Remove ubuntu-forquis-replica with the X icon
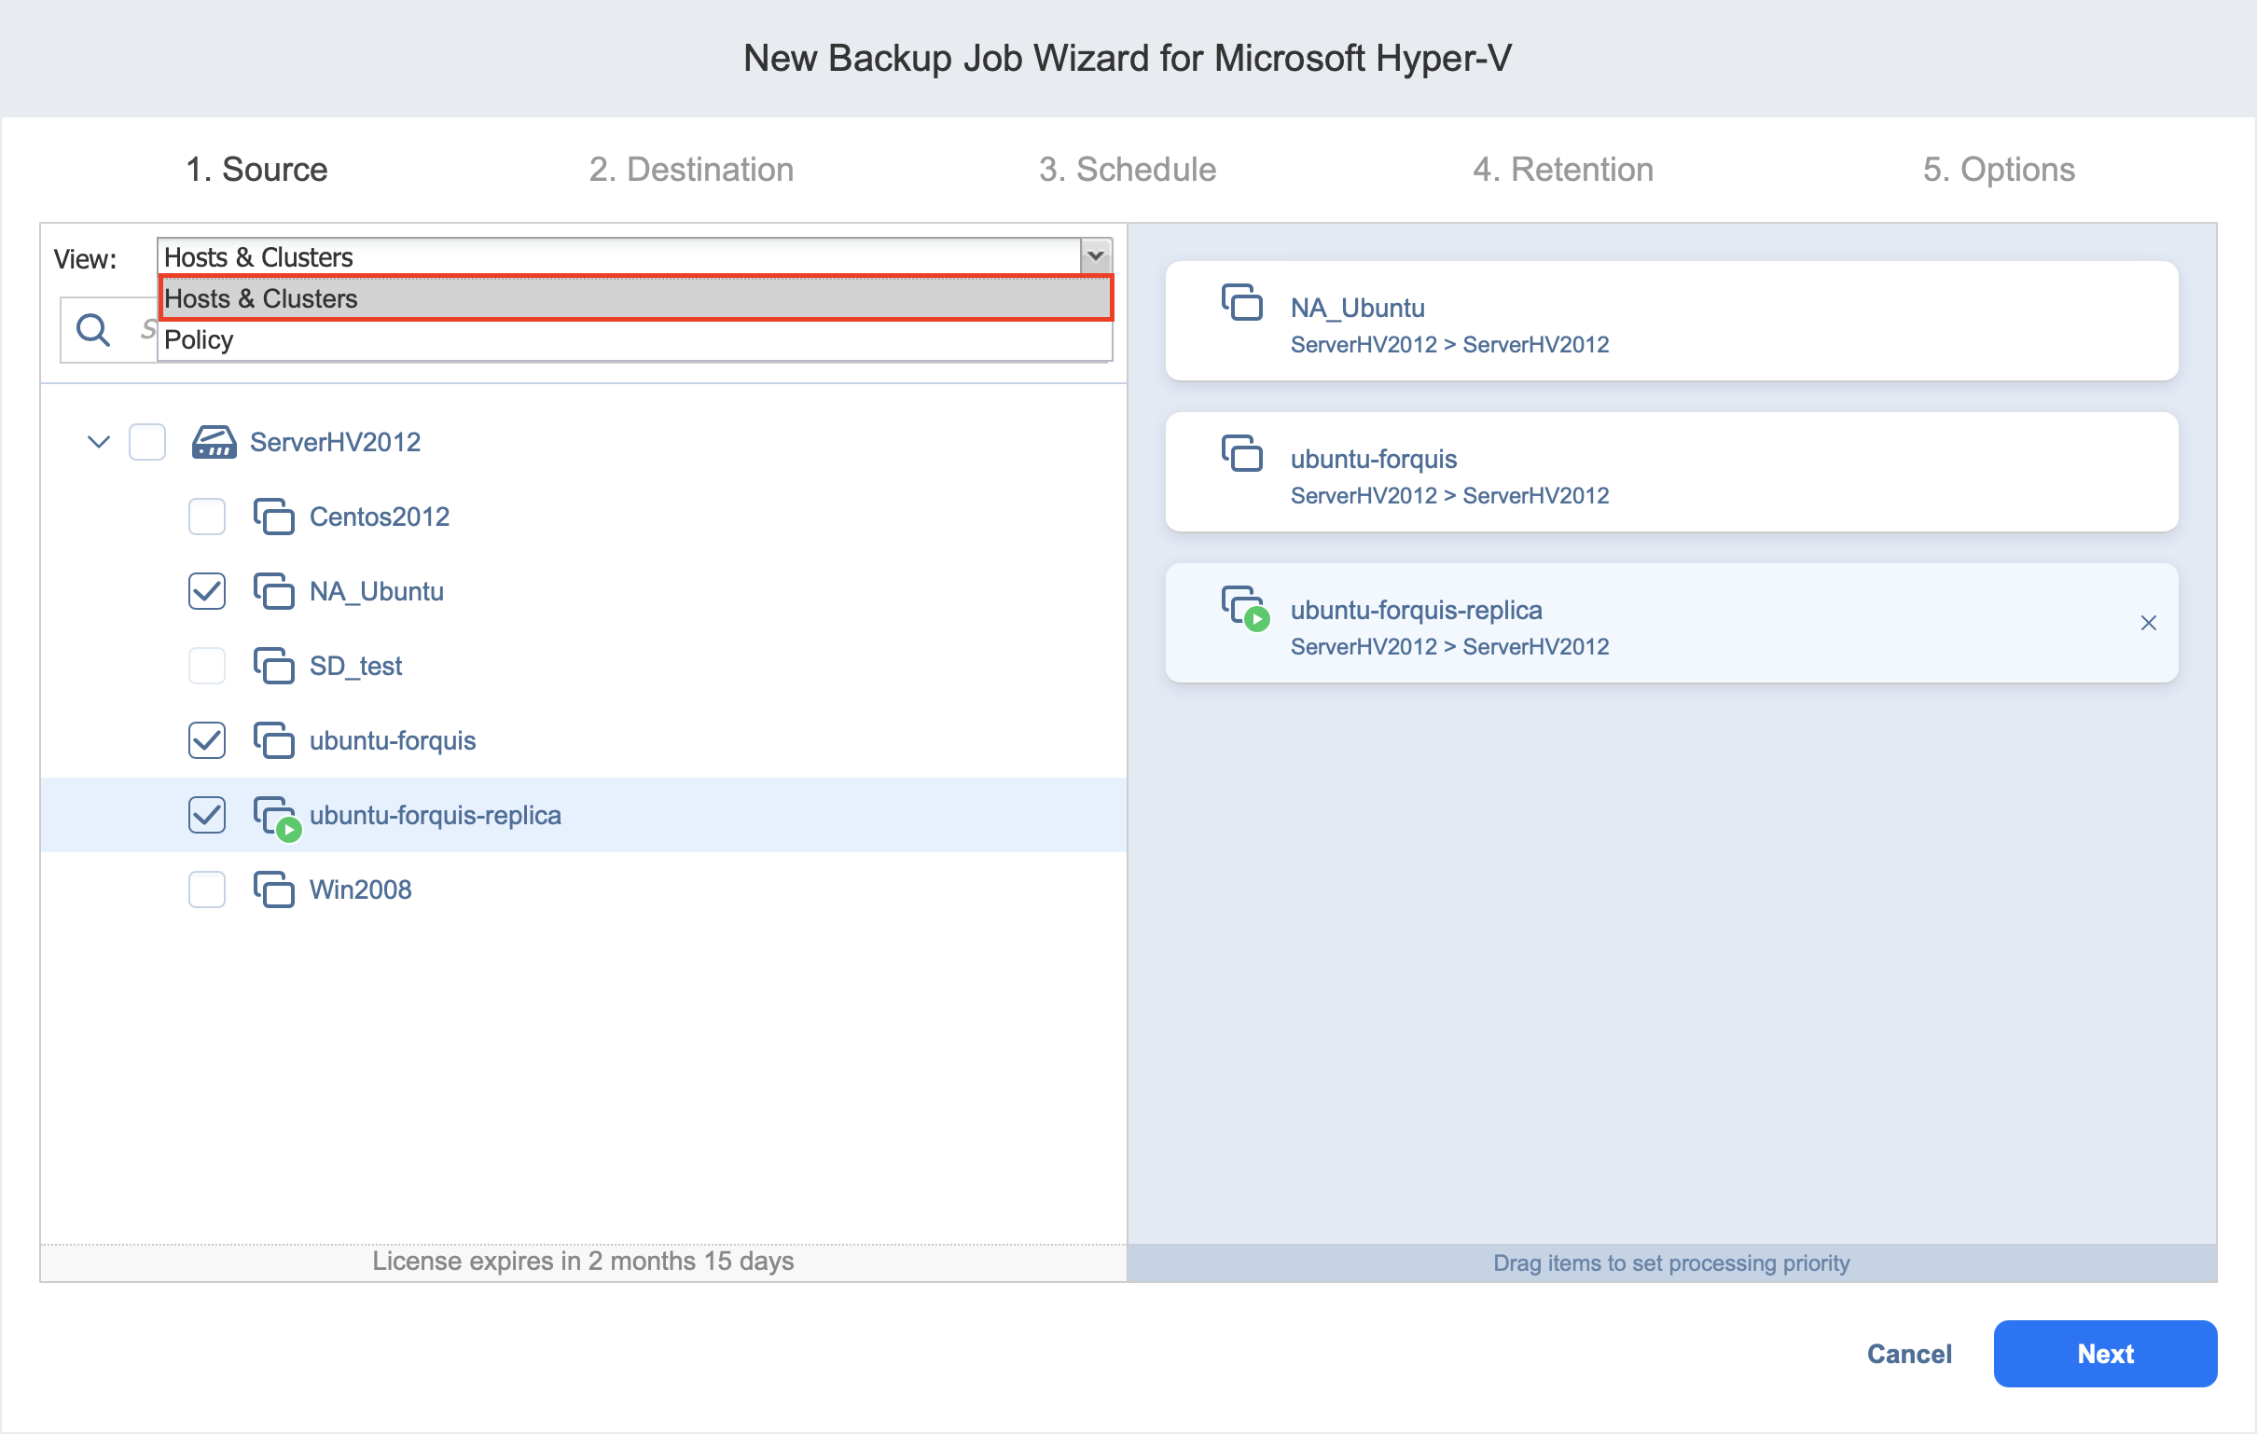 pos(2148,623)
